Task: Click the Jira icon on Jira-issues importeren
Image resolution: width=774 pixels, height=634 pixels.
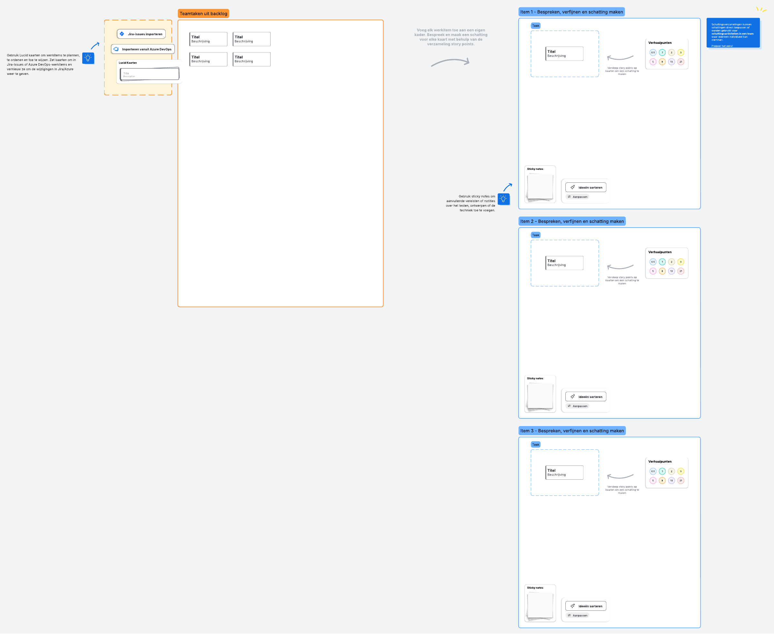Action: (122, 34)
